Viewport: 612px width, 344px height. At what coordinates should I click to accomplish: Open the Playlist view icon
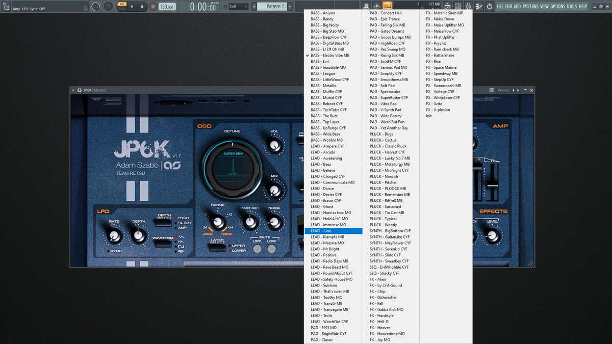click(x=448, y=7)
